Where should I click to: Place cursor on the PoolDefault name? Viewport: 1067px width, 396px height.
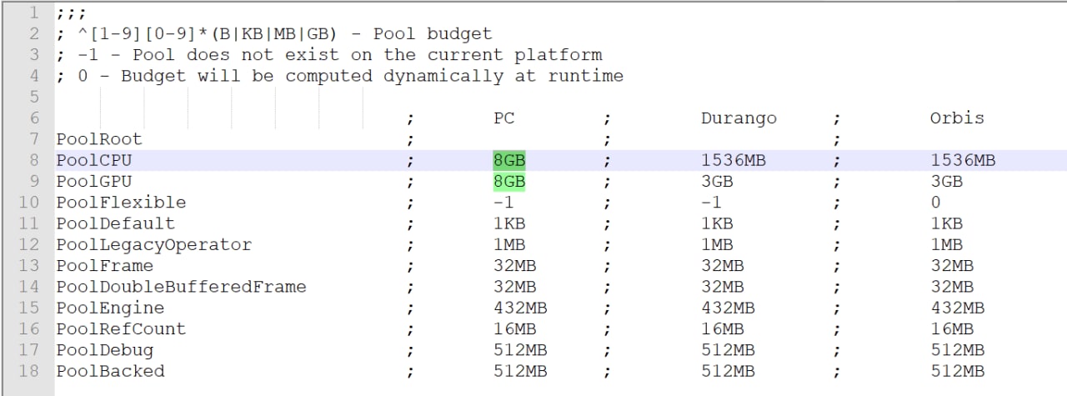tap(116, 223)
